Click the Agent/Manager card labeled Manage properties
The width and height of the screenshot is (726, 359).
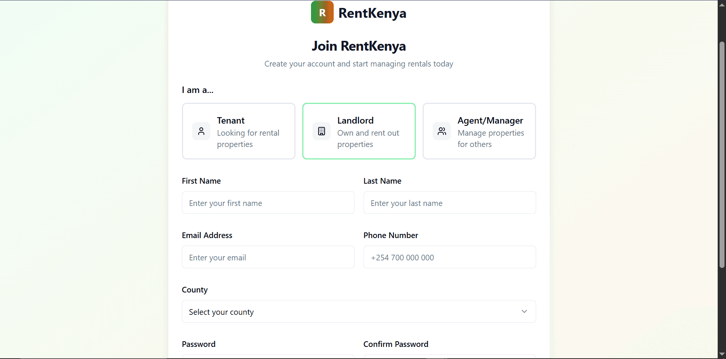click(x=479, y=131)
